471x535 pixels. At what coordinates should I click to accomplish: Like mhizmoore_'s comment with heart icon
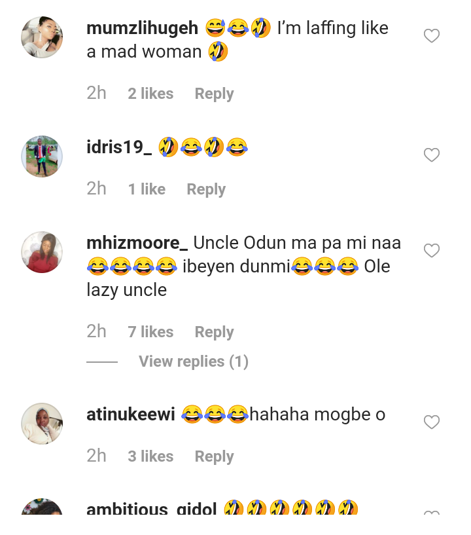tap(431, 251)
